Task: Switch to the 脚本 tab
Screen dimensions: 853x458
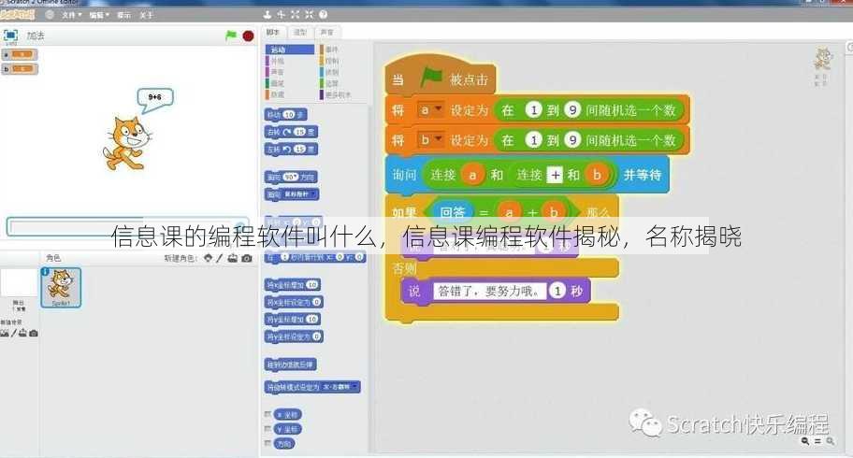Action: (273, 33)
